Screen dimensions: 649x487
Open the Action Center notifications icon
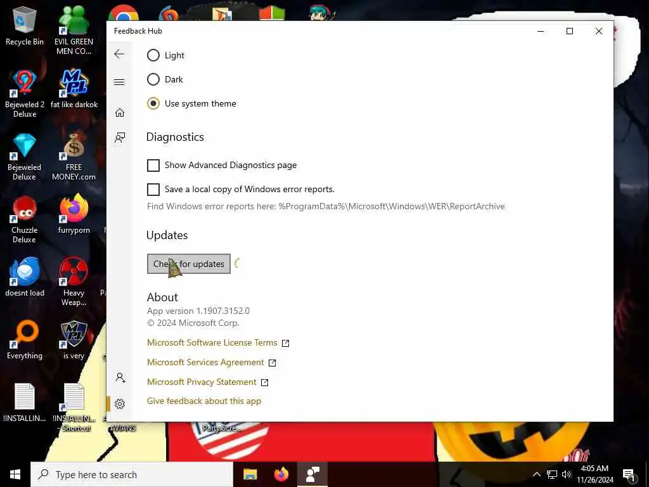coord(629,474)
